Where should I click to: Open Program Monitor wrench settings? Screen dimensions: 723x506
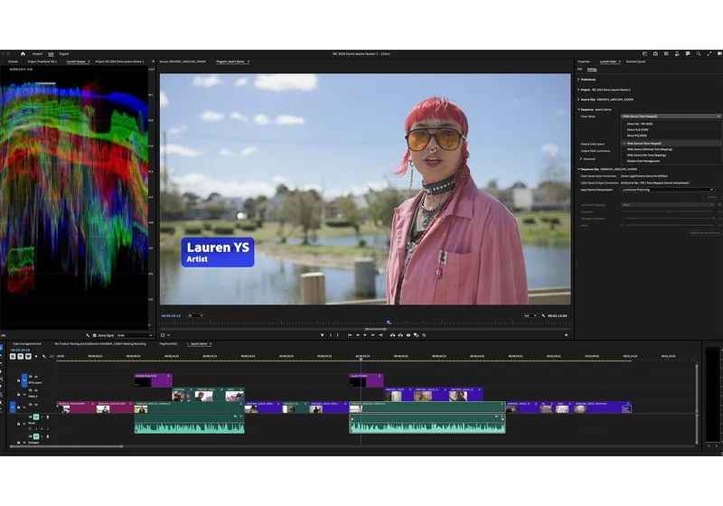tap(543, 315)
